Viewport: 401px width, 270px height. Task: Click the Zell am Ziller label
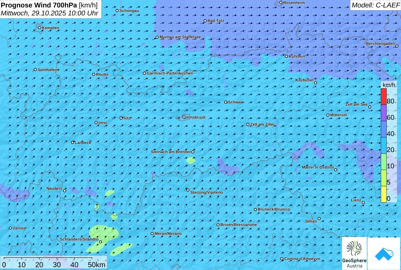262,124
